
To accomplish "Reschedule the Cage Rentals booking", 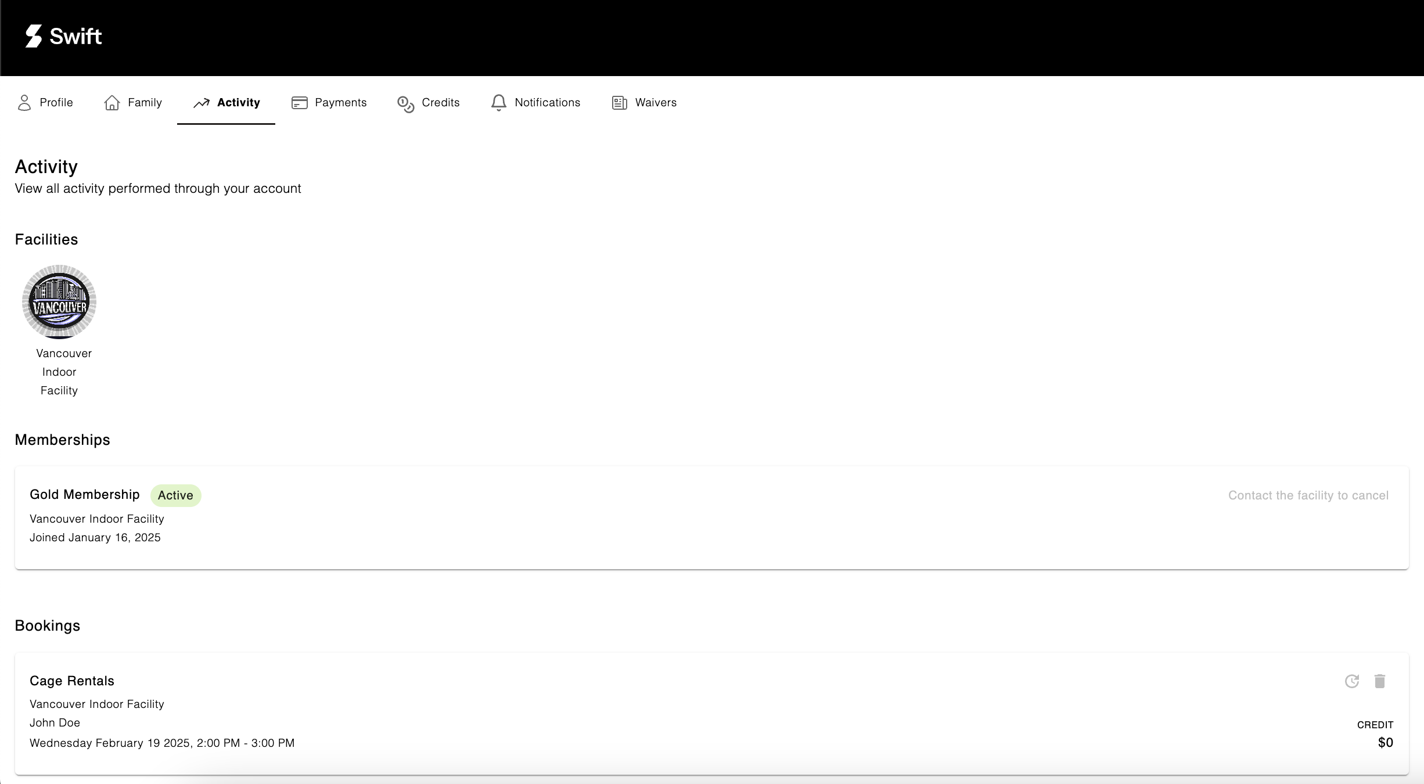I will point(1351,681).
